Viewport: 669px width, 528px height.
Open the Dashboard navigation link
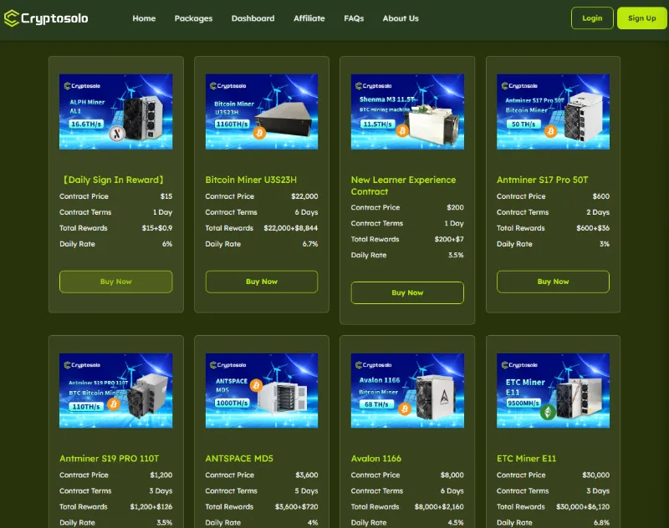click(253, 18)
